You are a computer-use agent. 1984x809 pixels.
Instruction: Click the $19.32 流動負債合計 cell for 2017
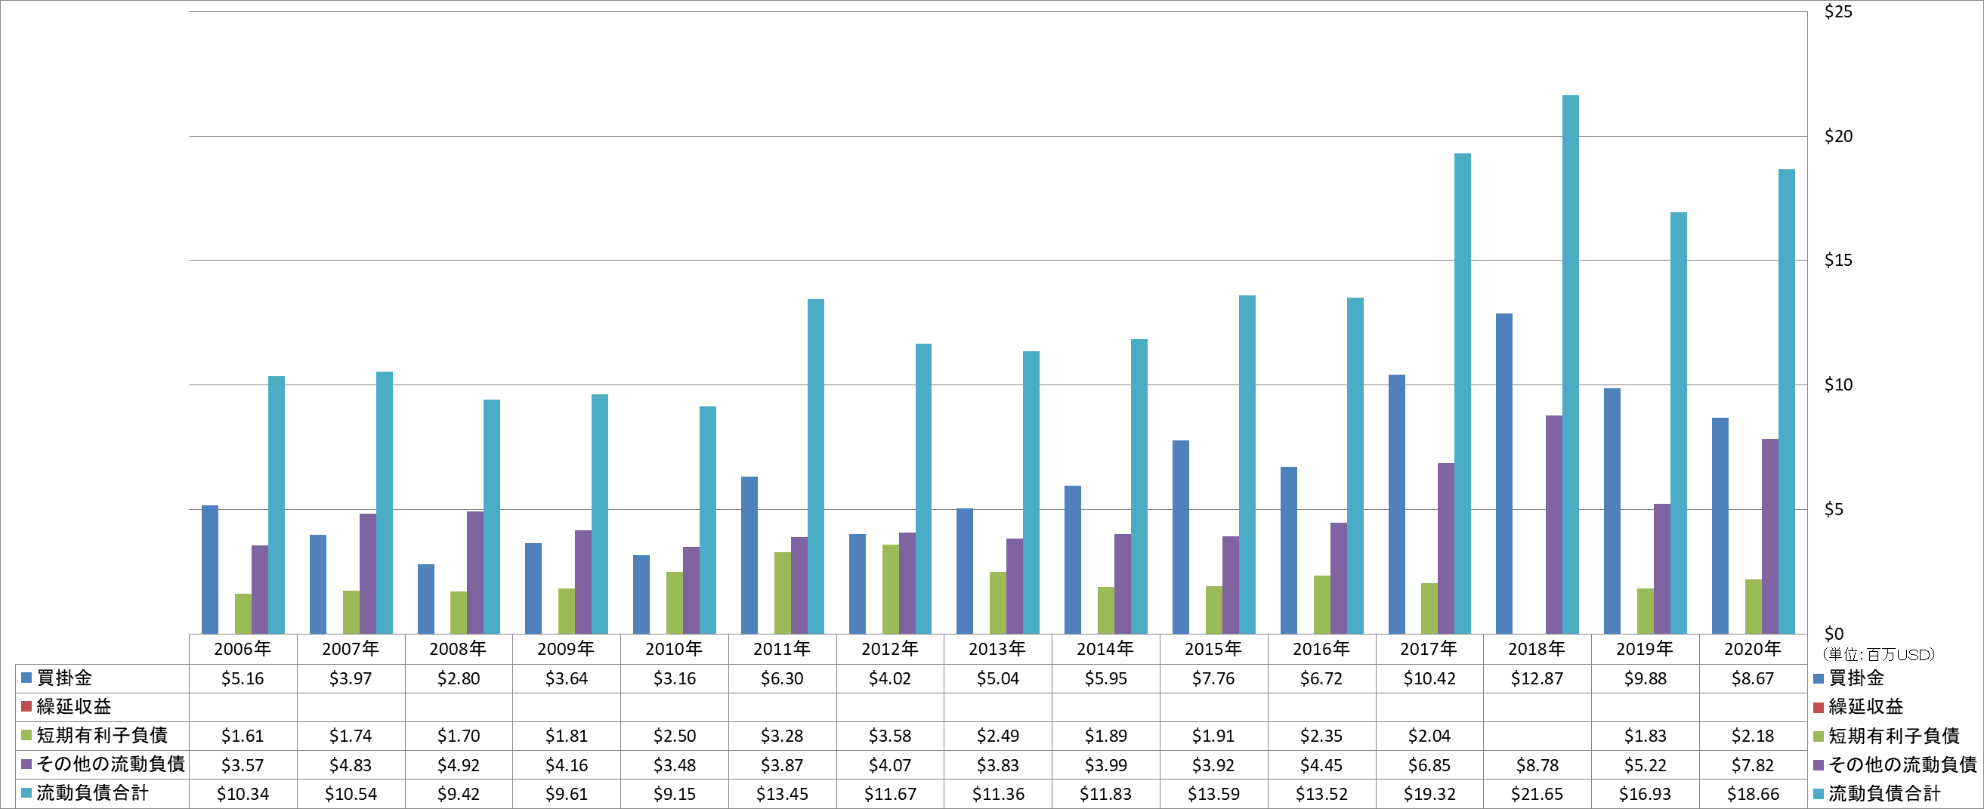pos(1429,794)
